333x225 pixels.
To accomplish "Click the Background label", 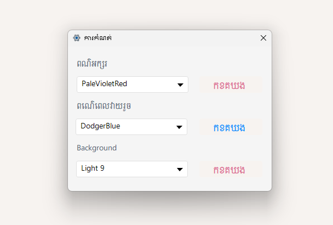I will pos(96,148).
